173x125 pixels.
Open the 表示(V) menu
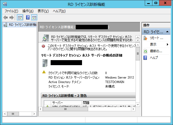(x=43, y=11)
